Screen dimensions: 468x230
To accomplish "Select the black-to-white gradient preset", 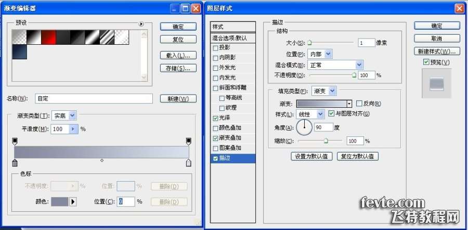I will 34,37.
